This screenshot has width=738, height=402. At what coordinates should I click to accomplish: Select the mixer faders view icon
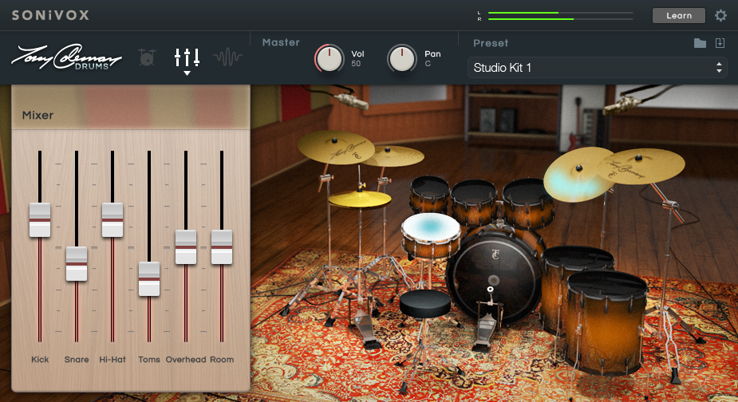tap(187, 57)
